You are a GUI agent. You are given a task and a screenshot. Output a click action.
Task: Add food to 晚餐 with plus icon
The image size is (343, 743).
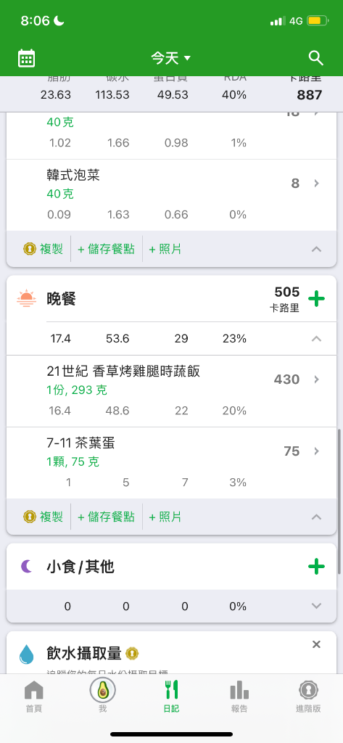click(316, 299)
